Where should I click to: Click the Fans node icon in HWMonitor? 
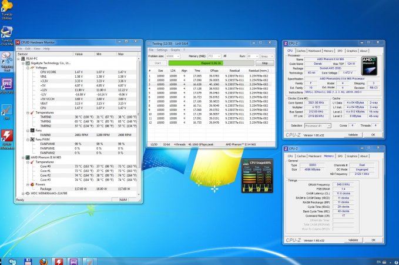click(32, 130)
